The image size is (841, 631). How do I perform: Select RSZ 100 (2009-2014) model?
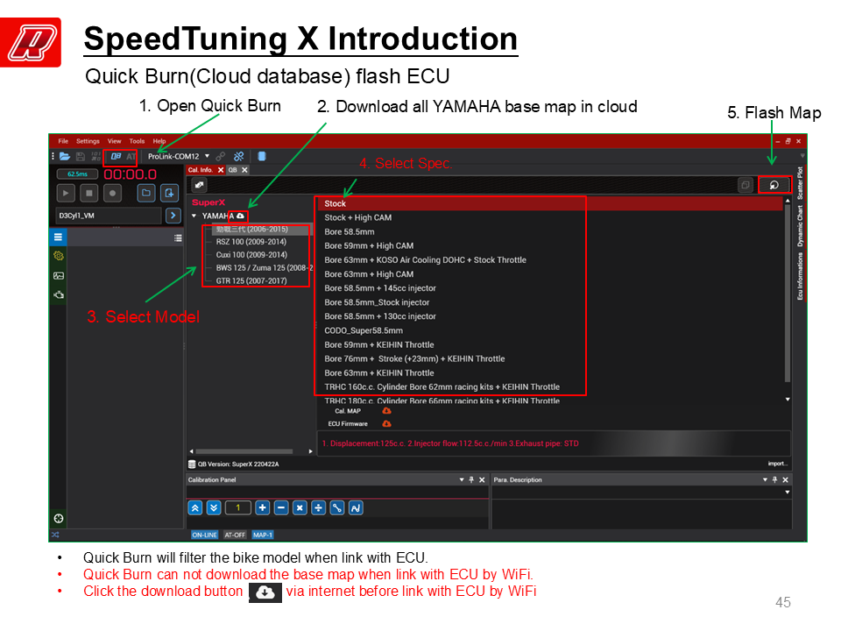click(x=251, y=242)
